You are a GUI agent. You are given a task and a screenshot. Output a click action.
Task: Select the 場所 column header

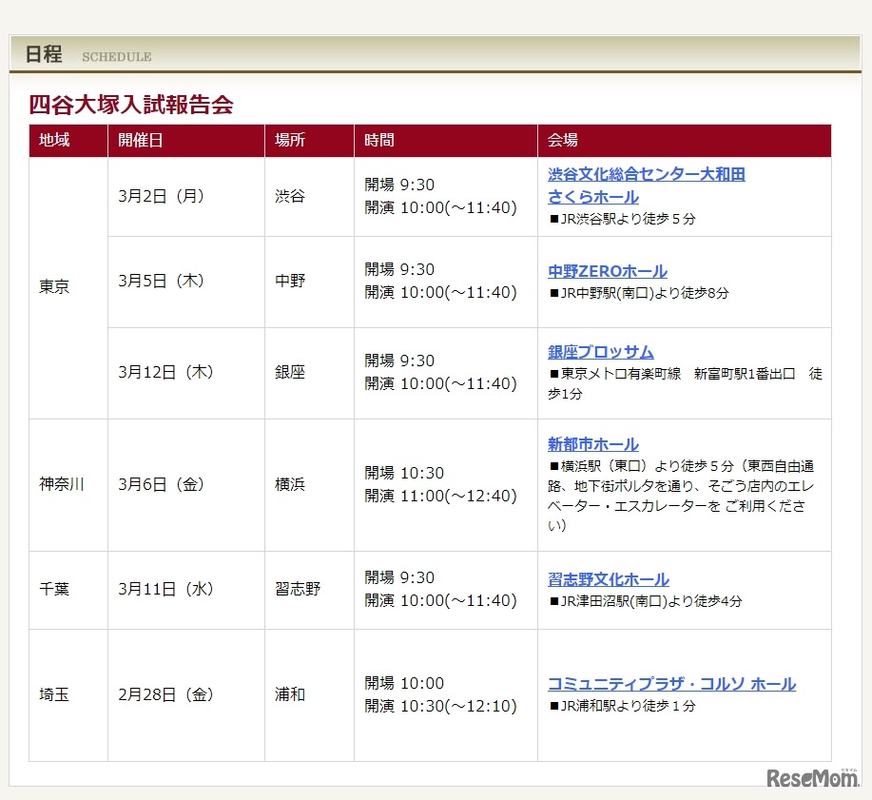[x=289, y=140]
